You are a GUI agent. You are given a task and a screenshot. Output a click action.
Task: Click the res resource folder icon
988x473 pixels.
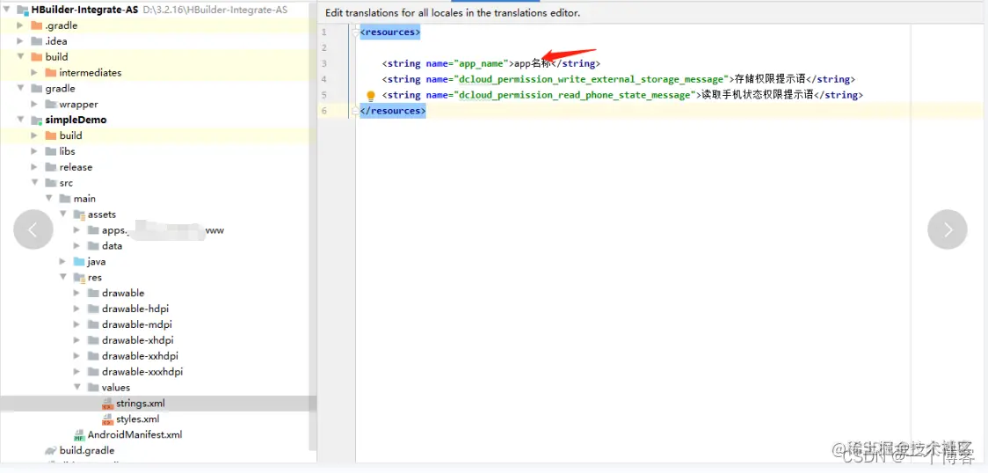tap(79, 277)
